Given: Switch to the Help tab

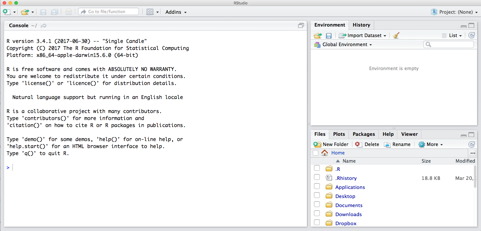Looking at the screenshot, I should pyautogui.click(x=388, y=134).
